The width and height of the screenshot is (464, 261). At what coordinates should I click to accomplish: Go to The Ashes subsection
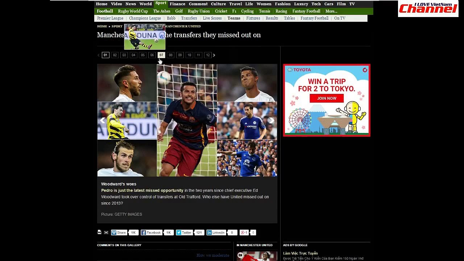pos(162,11)
